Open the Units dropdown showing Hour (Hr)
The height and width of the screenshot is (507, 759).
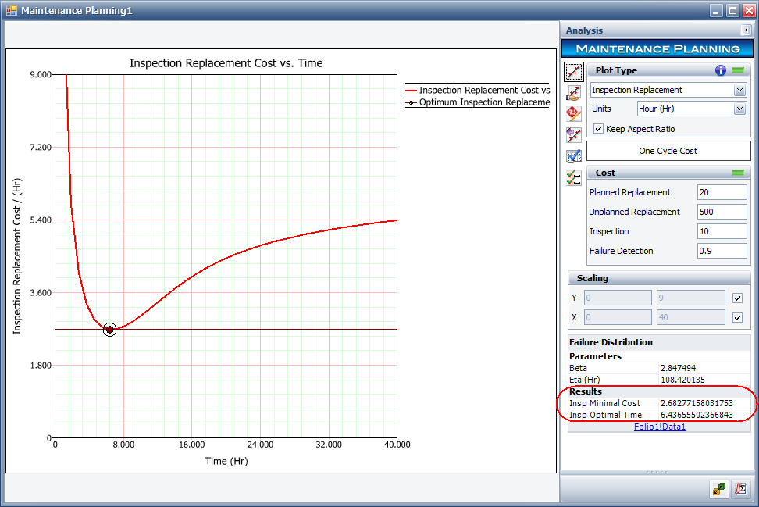click(x=739, y=109)
